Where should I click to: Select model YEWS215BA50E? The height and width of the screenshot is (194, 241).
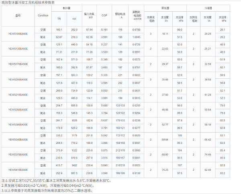[18, 95]
